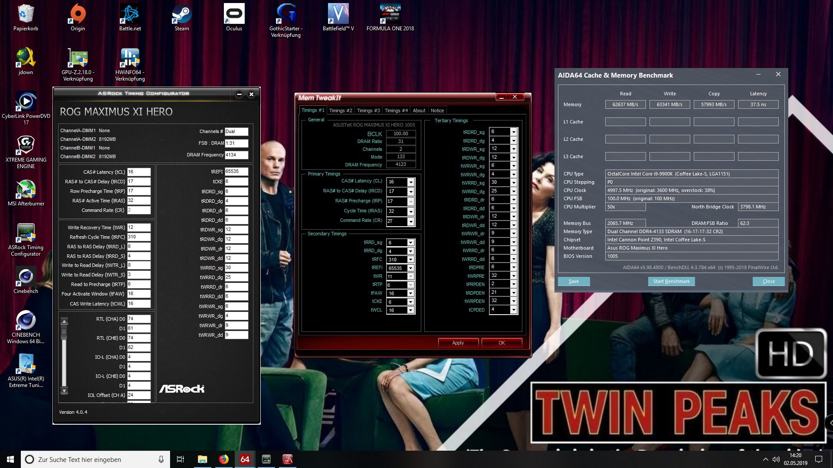Open the About tab in Mem TweakIt

point(419,110)
